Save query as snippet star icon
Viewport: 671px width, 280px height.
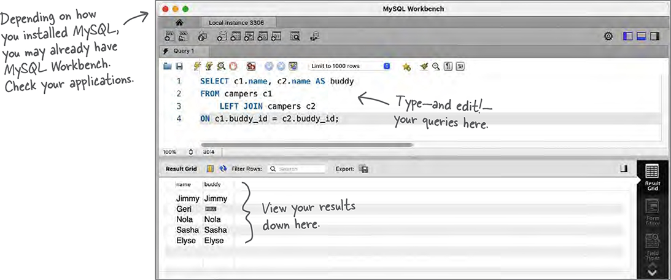(x=406, y=66)
